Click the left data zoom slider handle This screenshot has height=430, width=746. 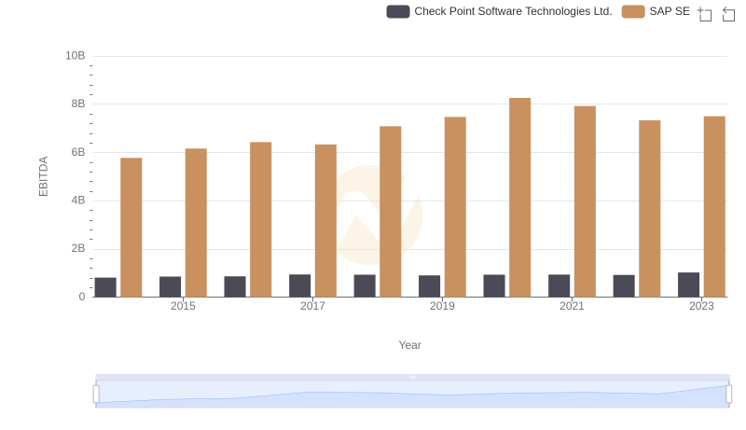[x=96, y=395]
